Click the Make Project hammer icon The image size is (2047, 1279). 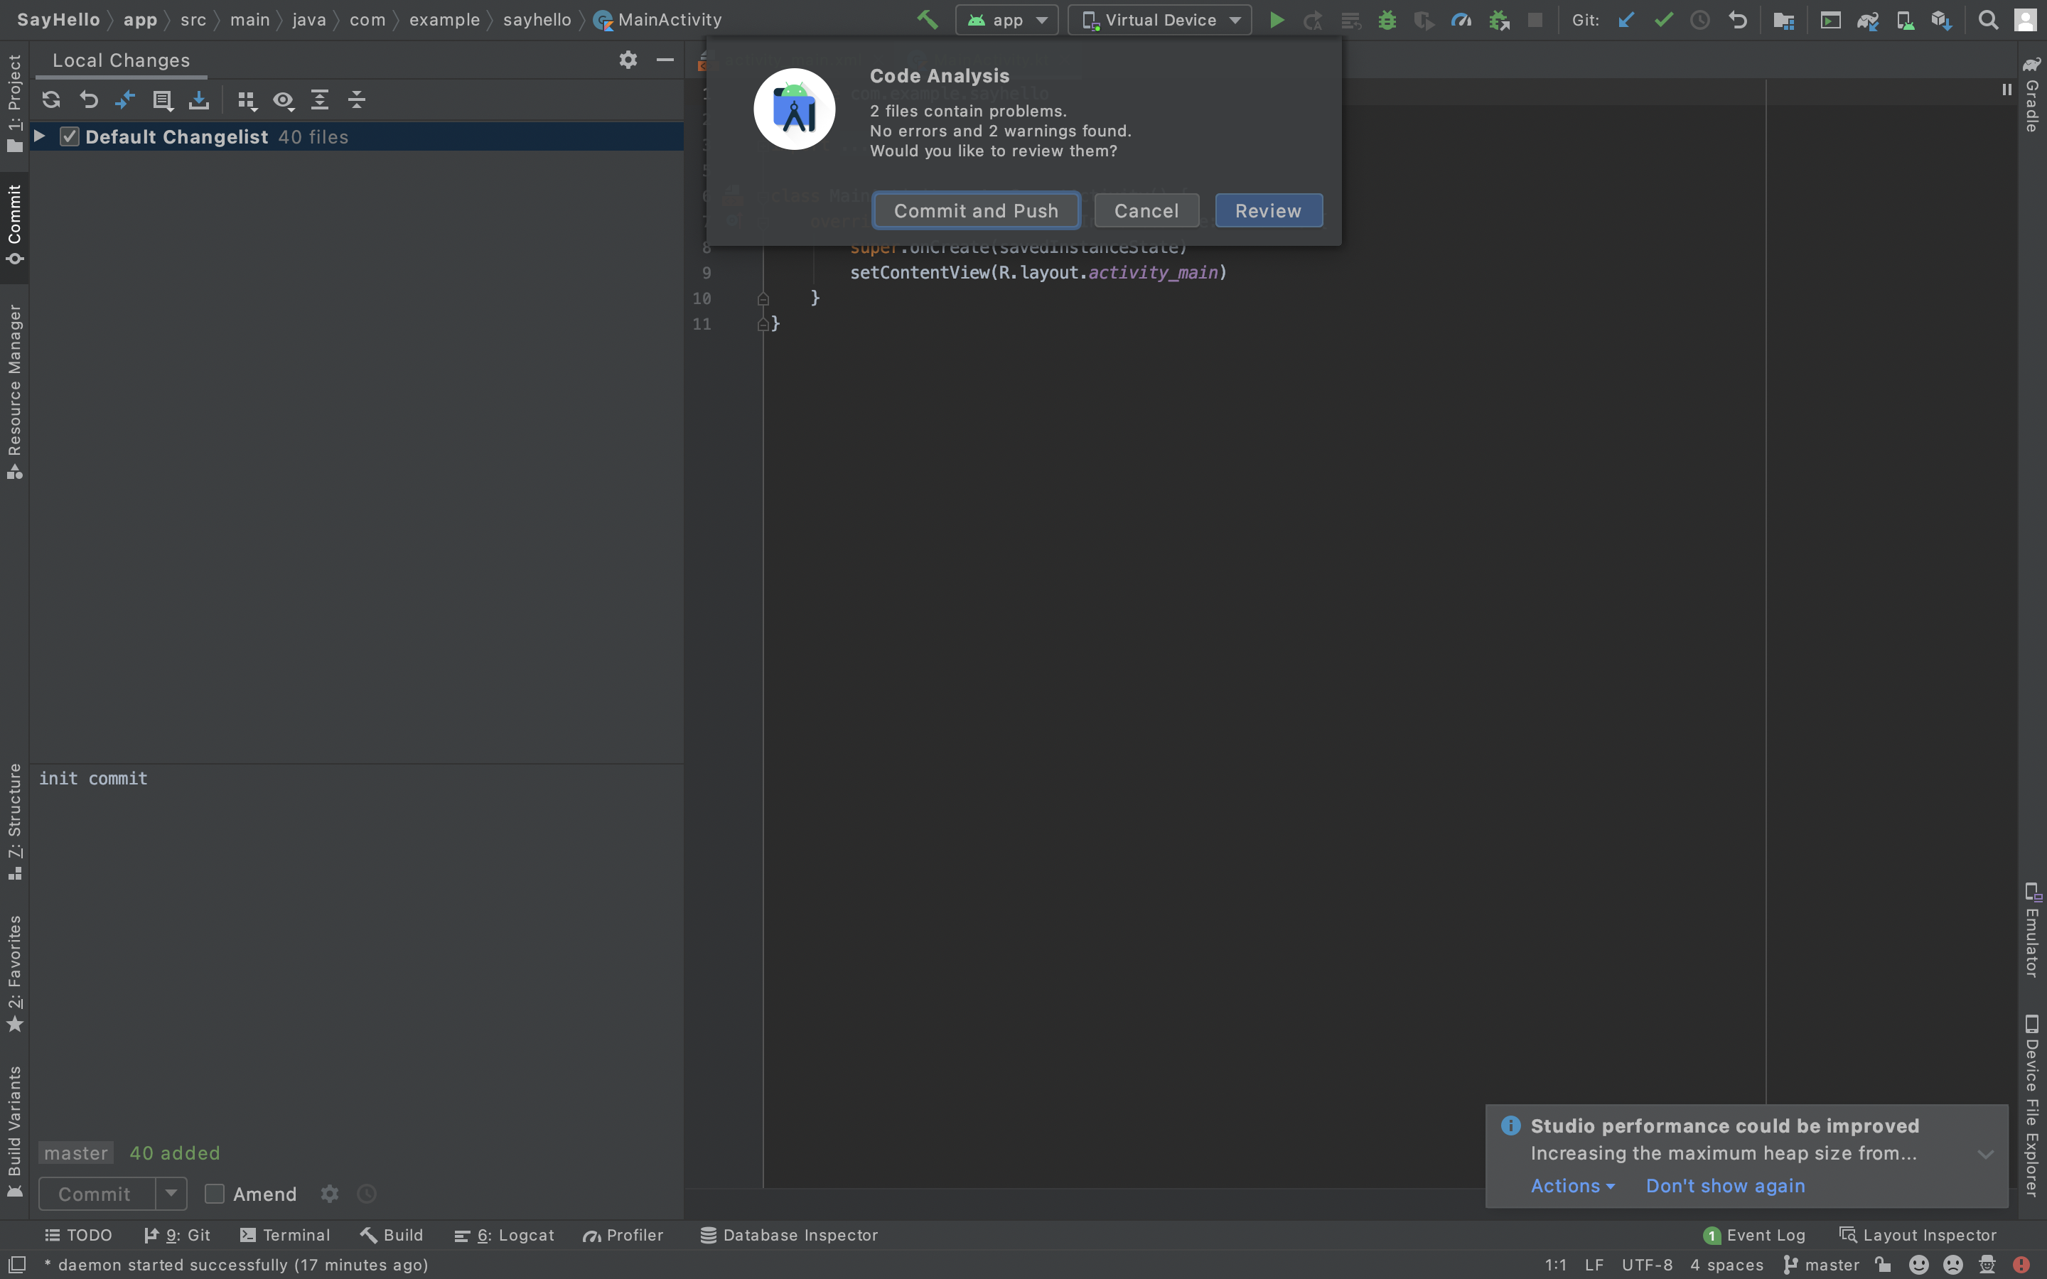coord(927,19)
